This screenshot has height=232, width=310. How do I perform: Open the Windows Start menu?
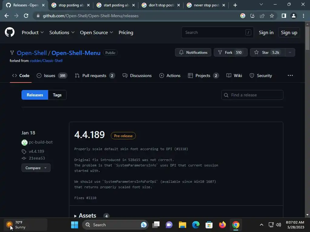74,225
